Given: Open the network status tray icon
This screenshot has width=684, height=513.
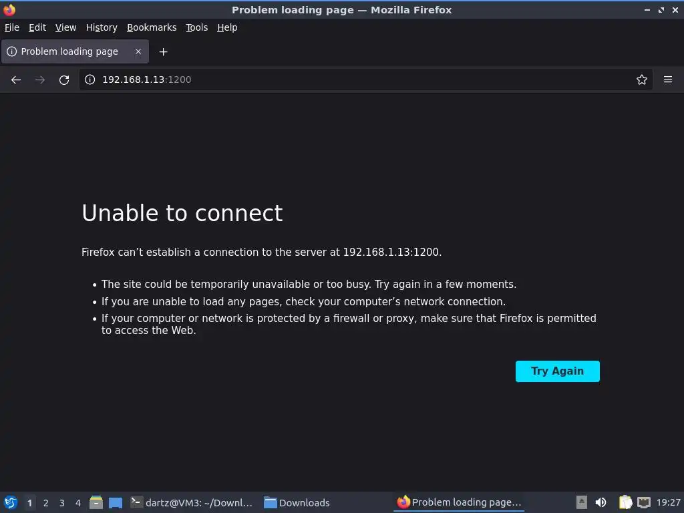Looking at the screenshot, I should point(644,502).
